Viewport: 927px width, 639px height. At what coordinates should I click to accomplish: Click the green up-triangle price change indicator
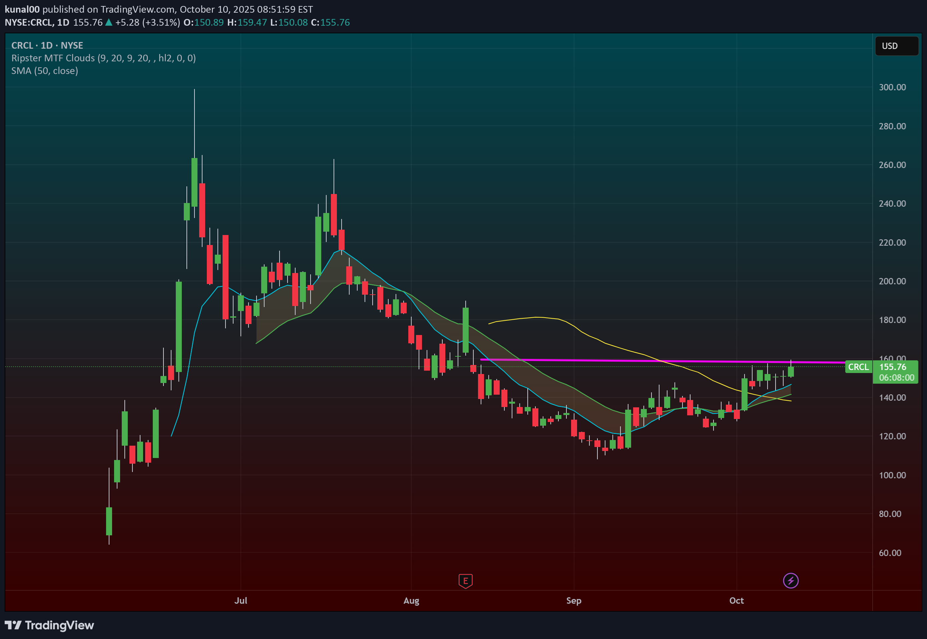click(108, 22)
